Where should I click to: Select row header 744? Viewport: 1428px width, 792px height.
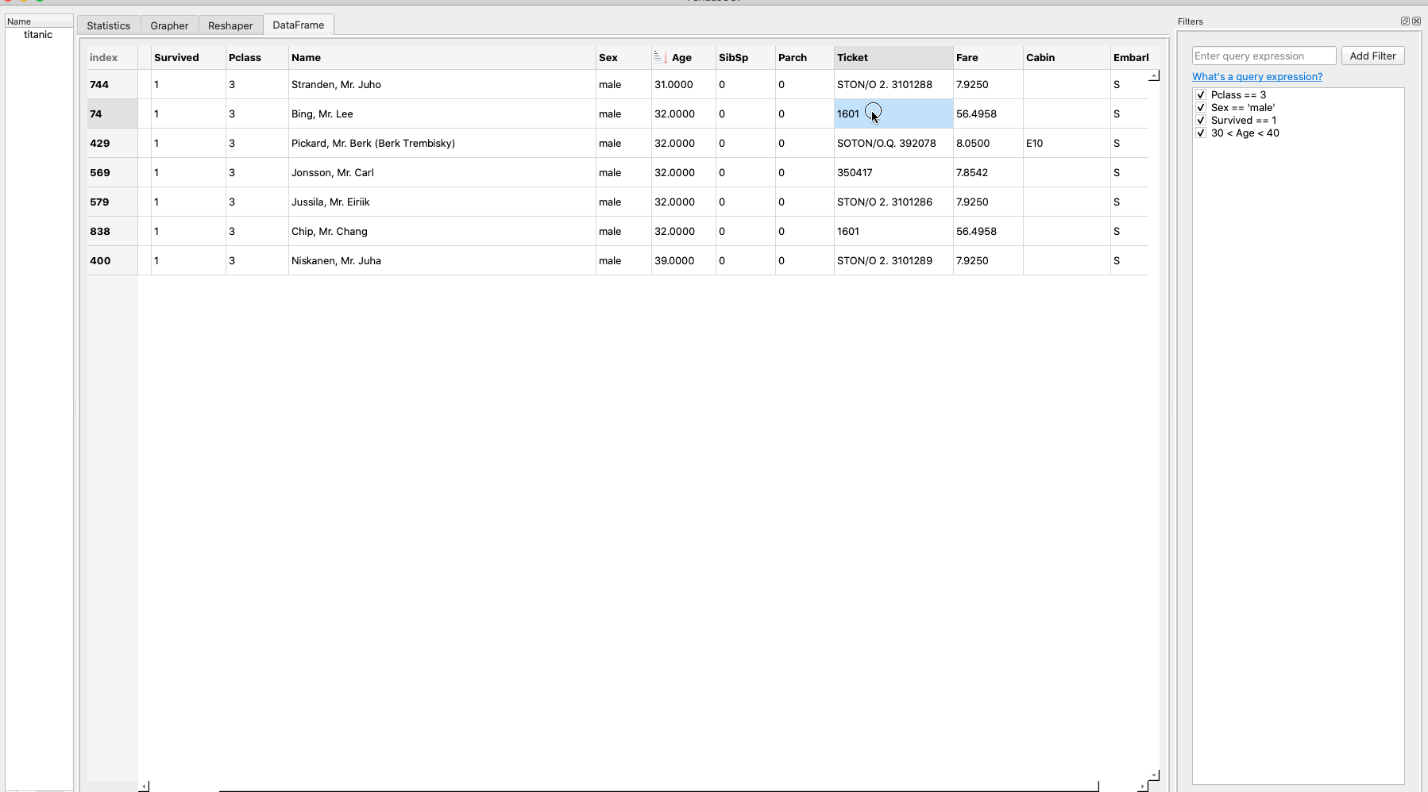pos(112,84)
